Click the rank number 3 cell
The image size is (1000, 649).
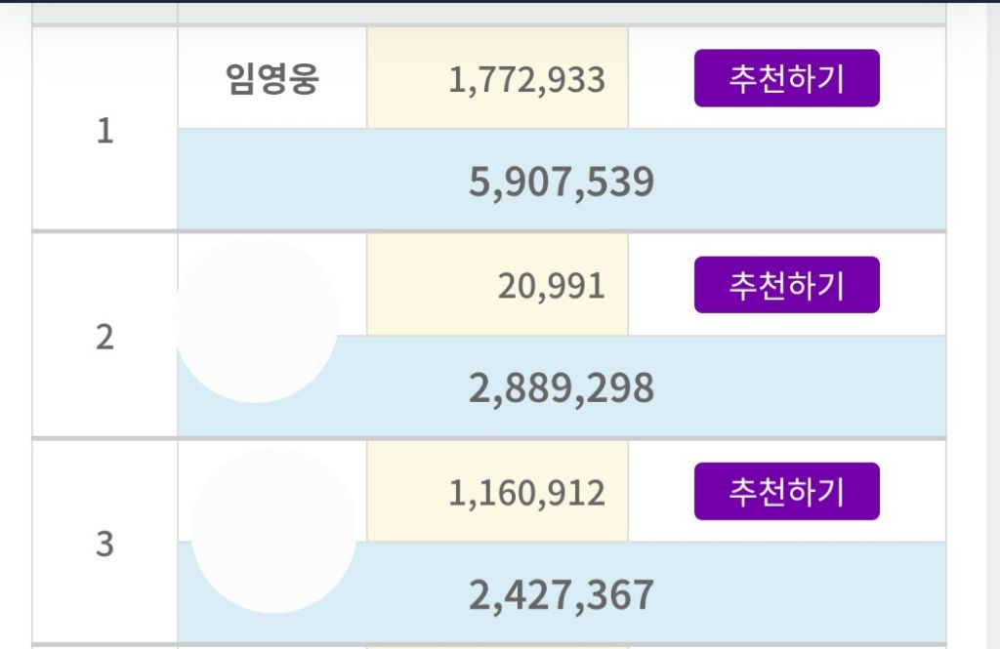[104, 544]
